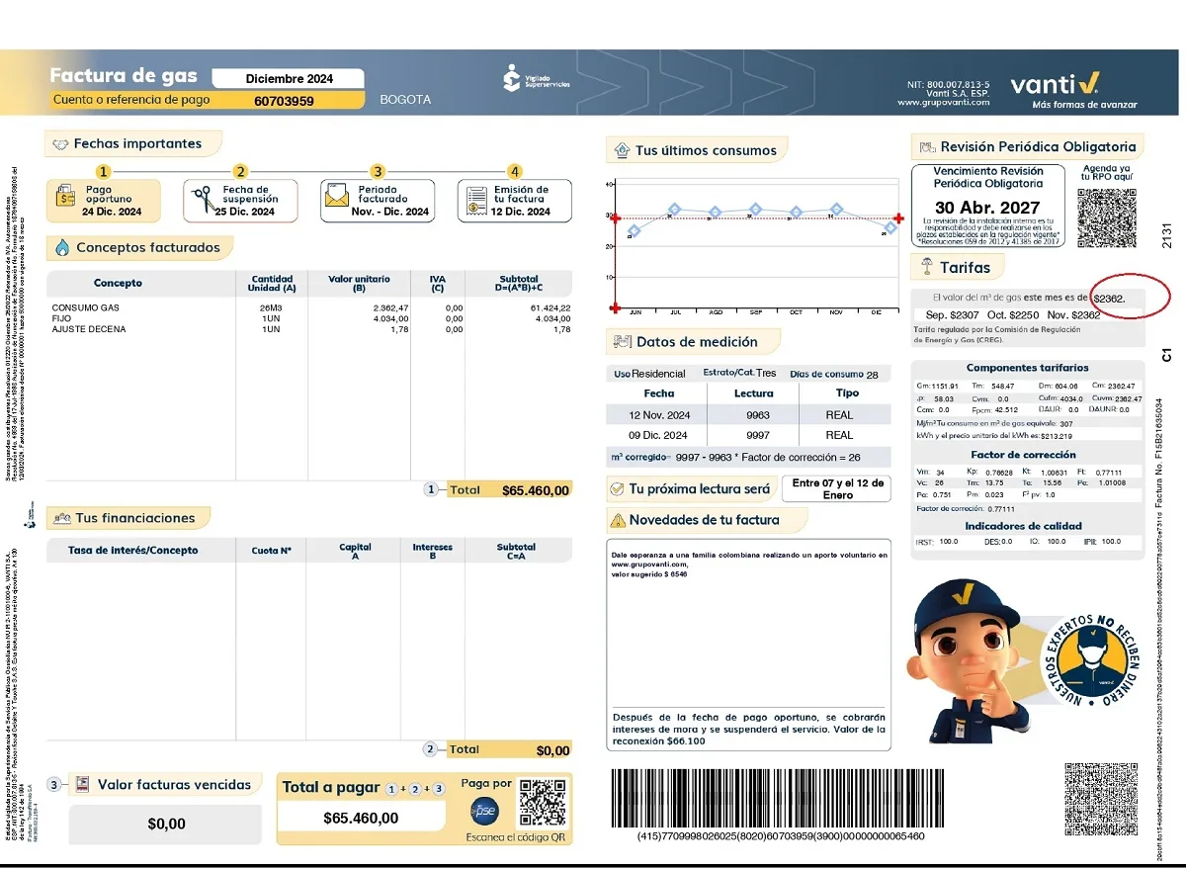Click the Total a pagar amount box
The image size is (1186, 869).
[361, 818]
